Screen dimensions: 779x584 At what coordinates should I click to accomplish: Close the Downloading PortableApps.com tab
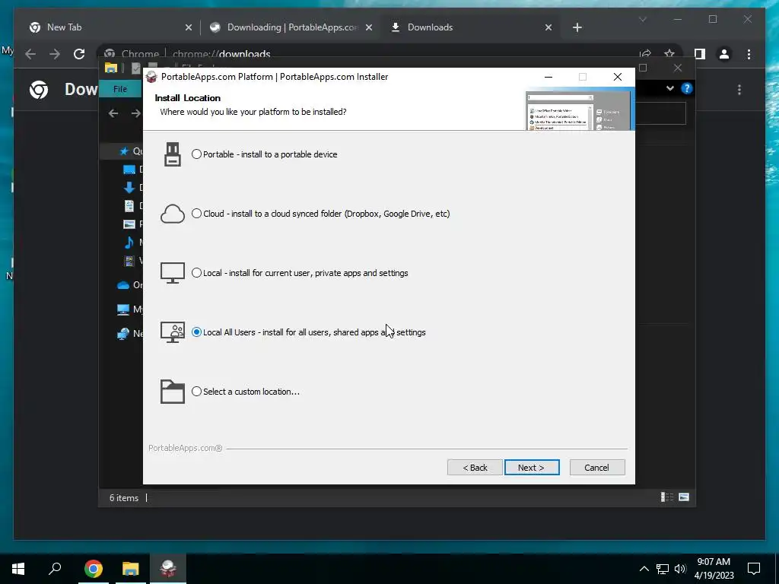(369, 27)
